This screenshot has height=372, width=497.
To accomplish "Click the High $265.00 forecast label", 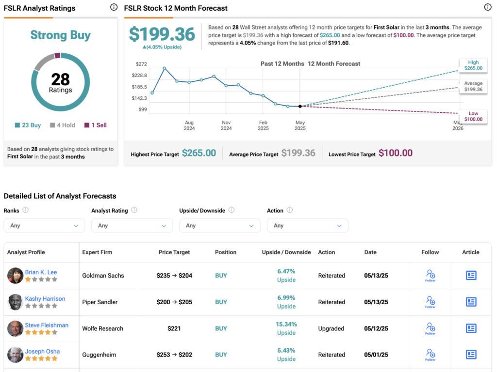I will [x=474, y=65].
